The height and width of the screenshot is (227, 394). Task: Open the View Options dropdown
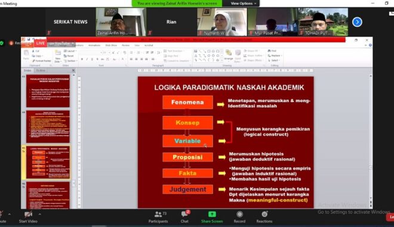243,3
